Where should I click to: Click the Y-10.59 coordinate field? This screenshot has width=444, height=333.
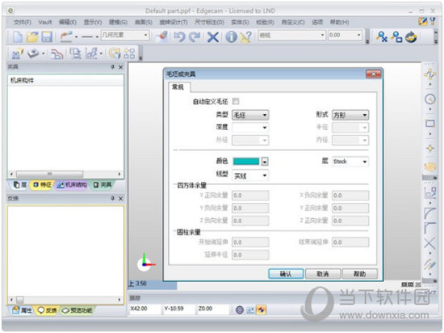click(x=178, y=309)
